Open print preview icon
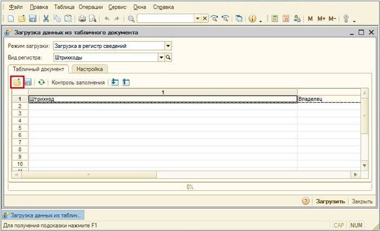Image resolution: width=380 pixels, height=231 pixels. [x=93, y=19]
